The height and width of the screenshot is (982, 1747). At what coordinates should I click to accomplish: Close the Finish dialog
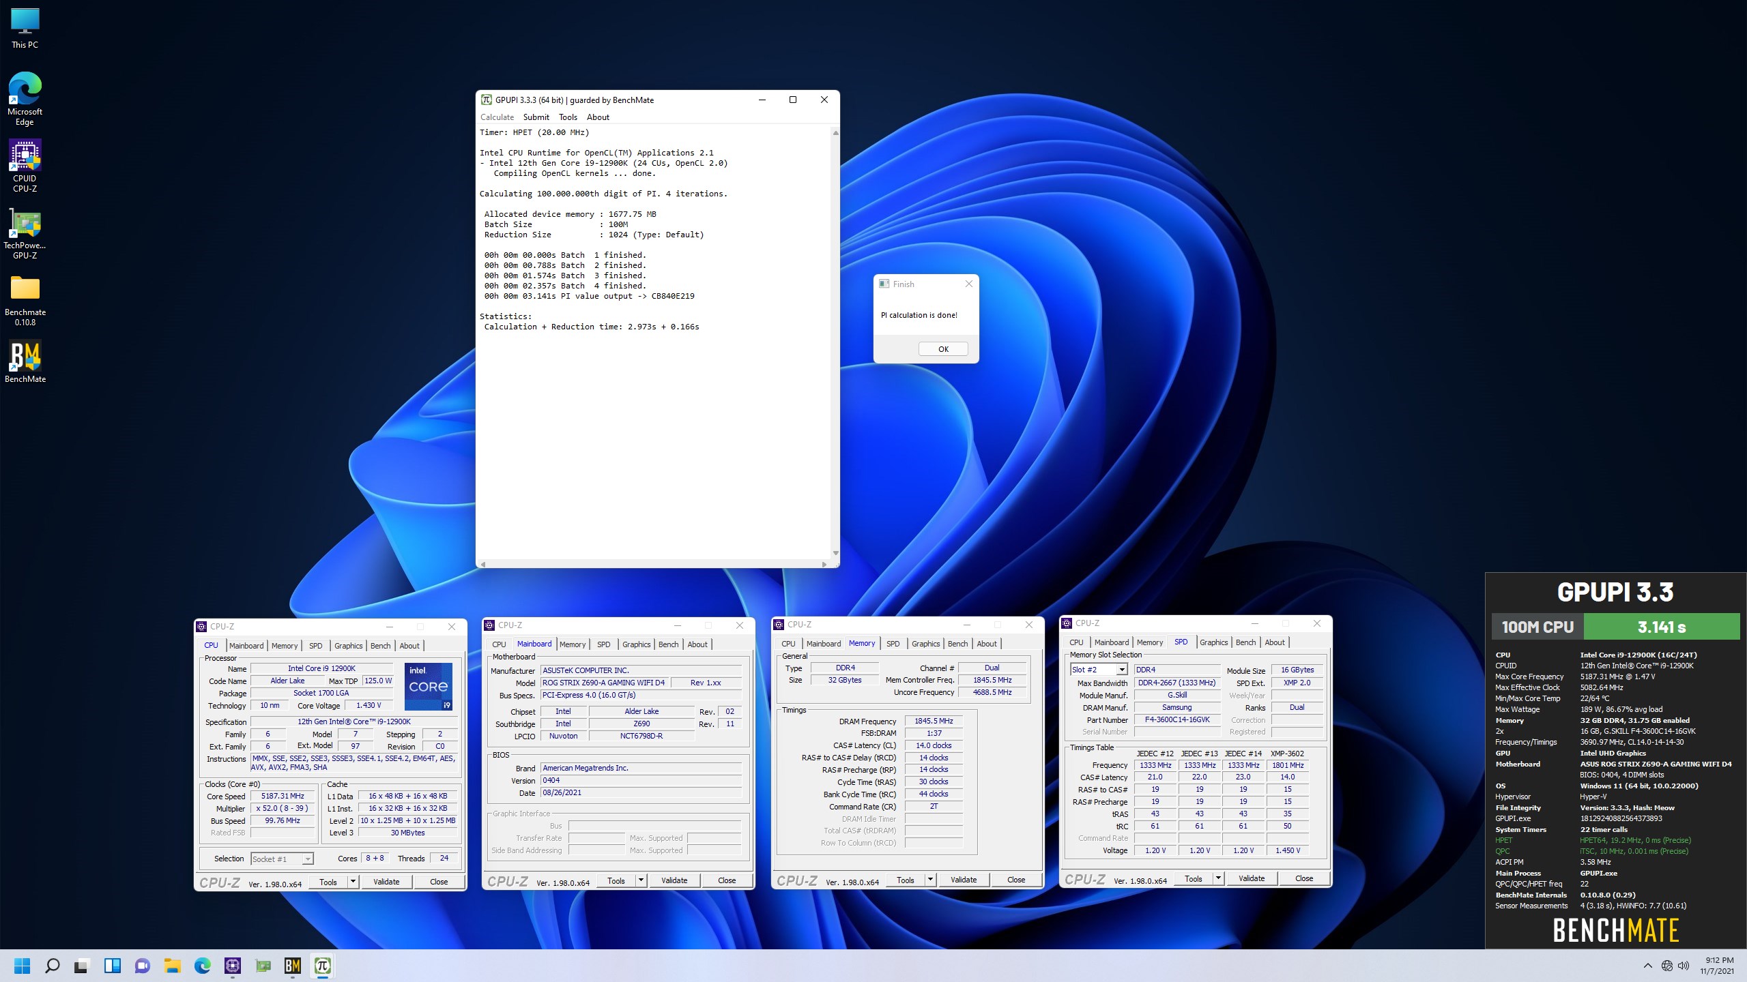tap(968, 284)
